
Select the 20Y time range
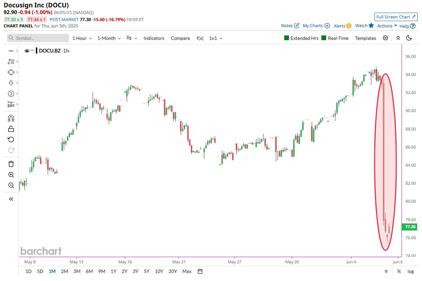click(173, 271)
